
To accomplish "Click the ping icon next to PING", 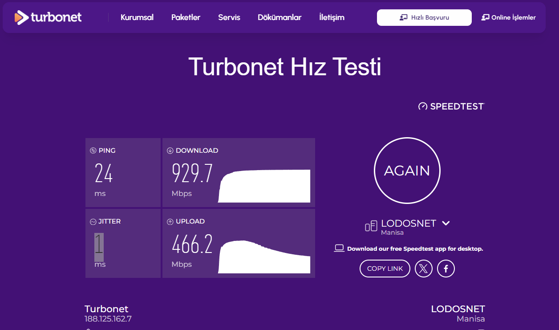I will coord(93,151).
